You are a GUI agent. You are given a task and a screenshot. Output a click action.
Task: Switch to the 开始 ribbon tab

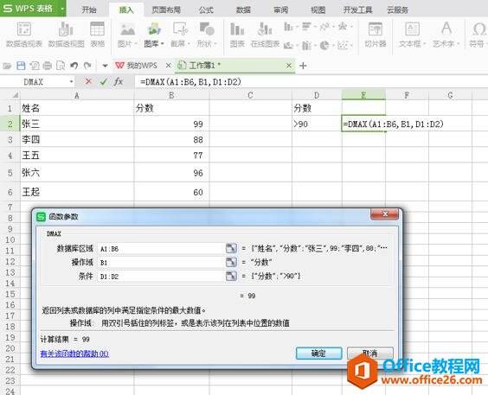pyautogui.click(x=89, y=10)
